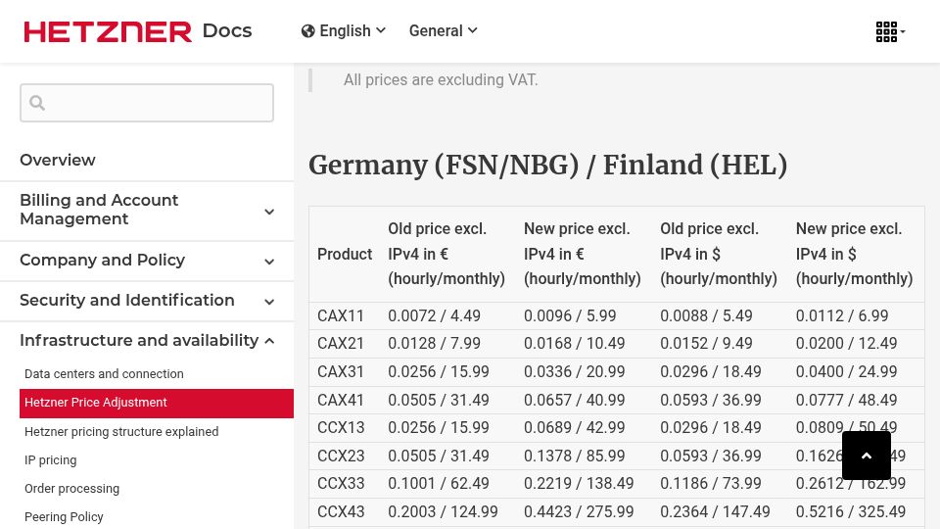
Task: Open the Overview page
Action: click(x=58, y=160)
